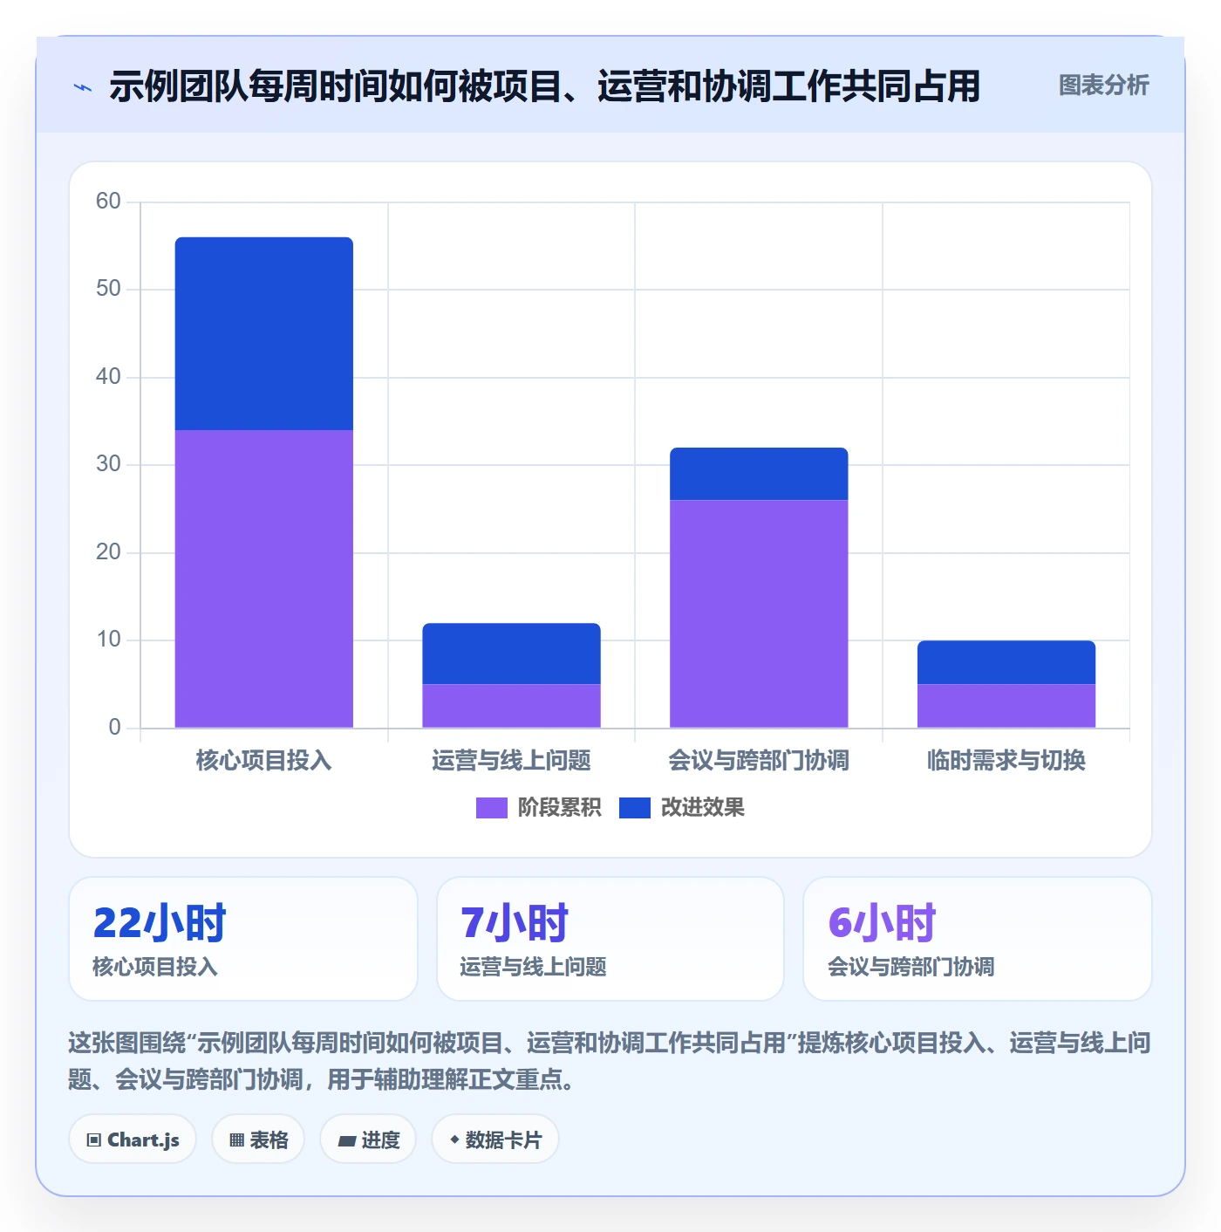The width and height of the screenshot is (1221, 1232).
Task: Click the 20 value on the y-axis
Action: tap(108, 552)
